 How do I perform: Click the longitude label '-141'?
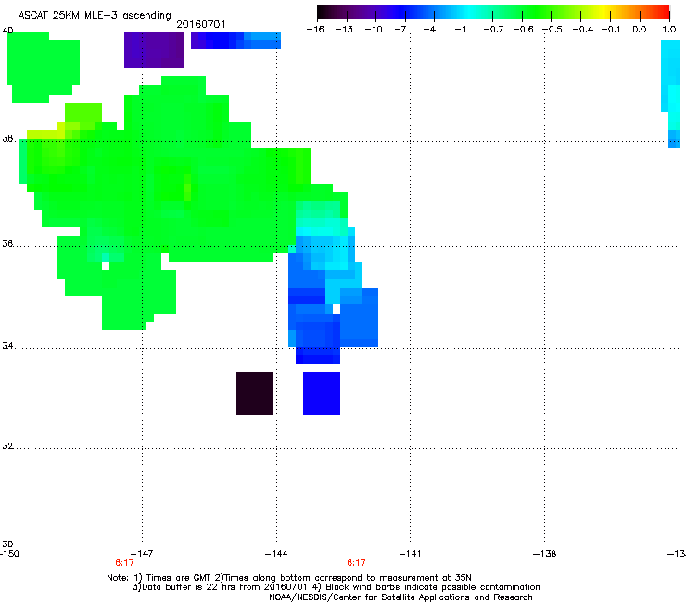[410, 554]
